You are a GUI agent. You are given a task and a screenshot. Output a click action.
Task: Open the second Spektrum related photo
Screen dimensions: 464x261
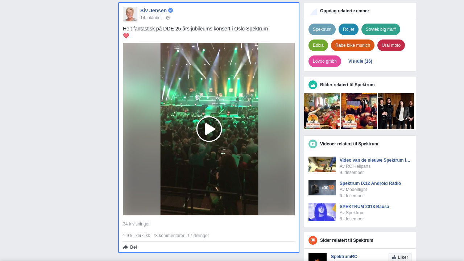coord(359,111)
